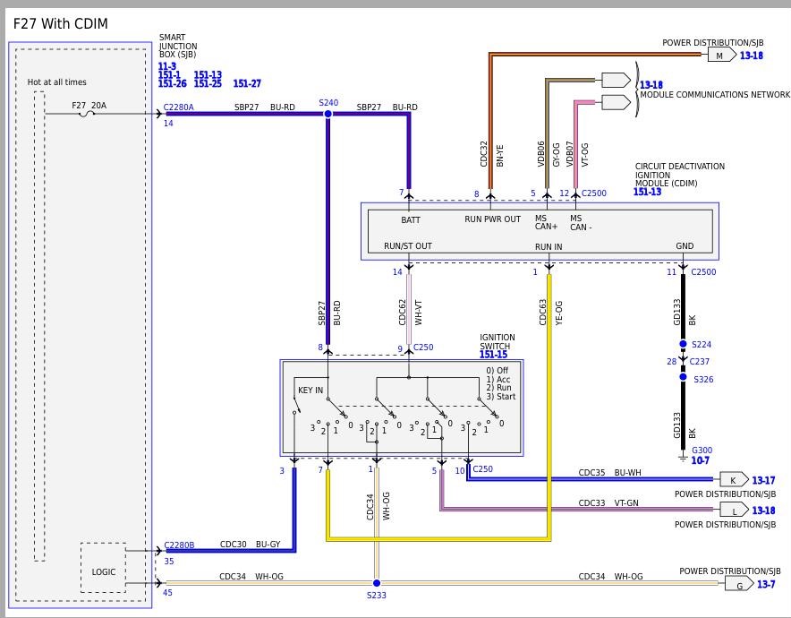Click the S240 splice dot
Viewport: 791px width, 618px height.
click(x=327, y=114)
